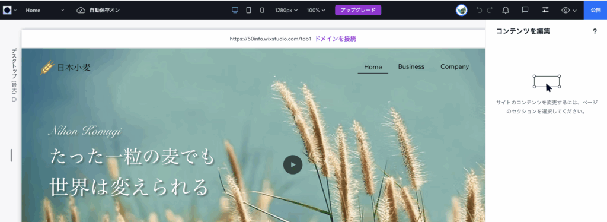
Task: Select the Nihon Komugi text
Action: pyautogui.click(x=84, y=131)
